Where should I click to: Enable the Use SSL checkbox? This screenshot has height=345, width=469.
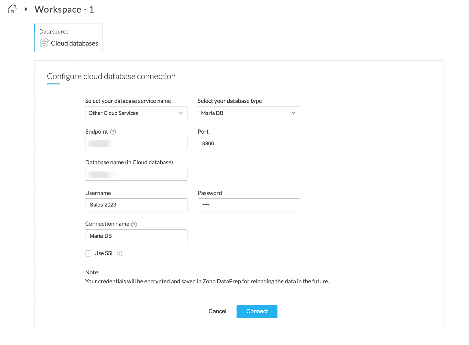(x=88, y=253)
